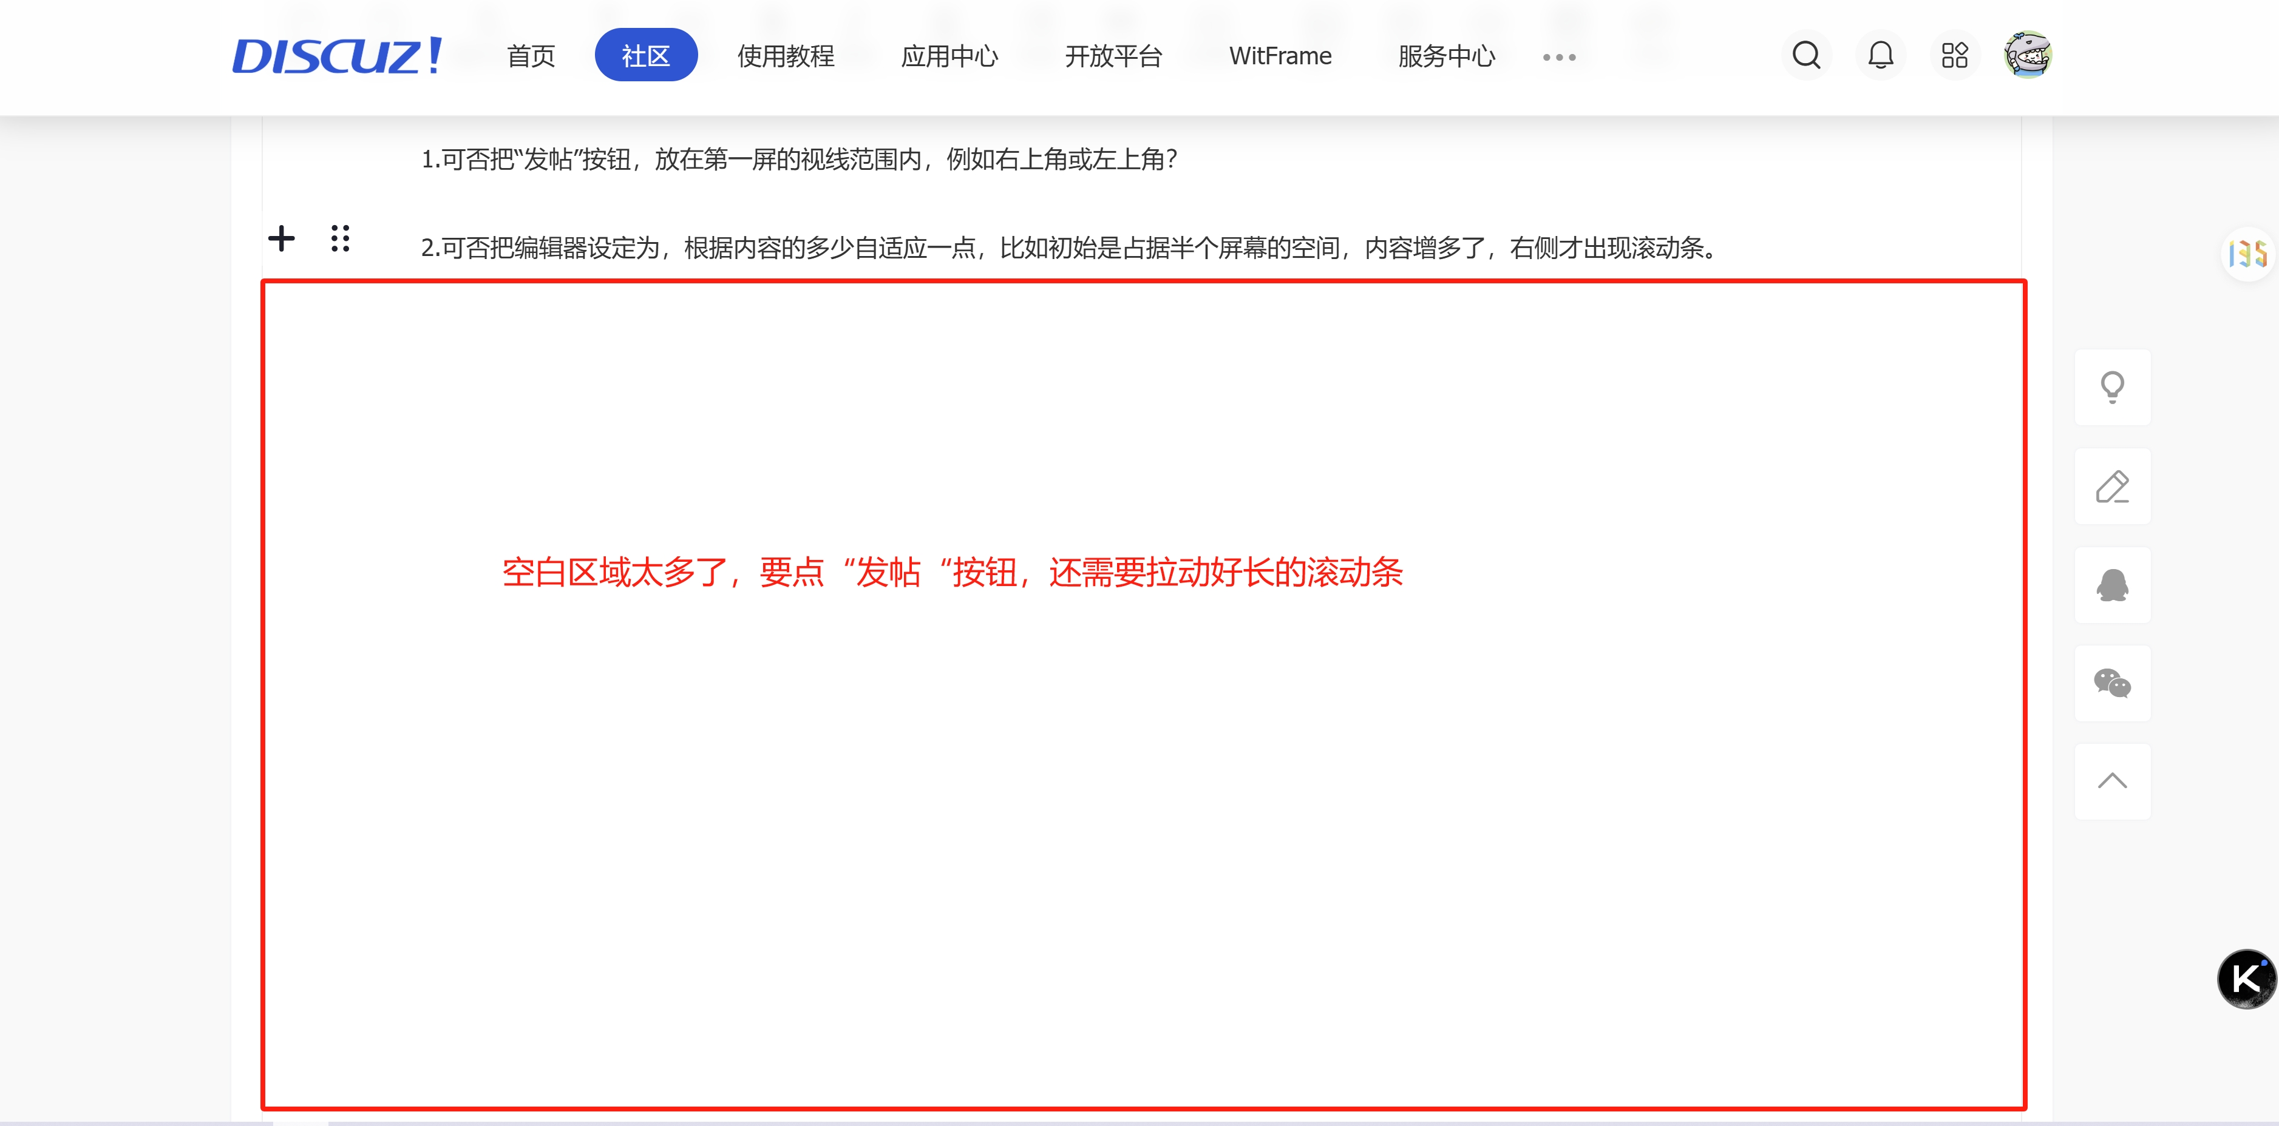This screenshot has width=2279, height=1126.
Task: Click the user avatar picture
Action: click(x=2028, y=56)
